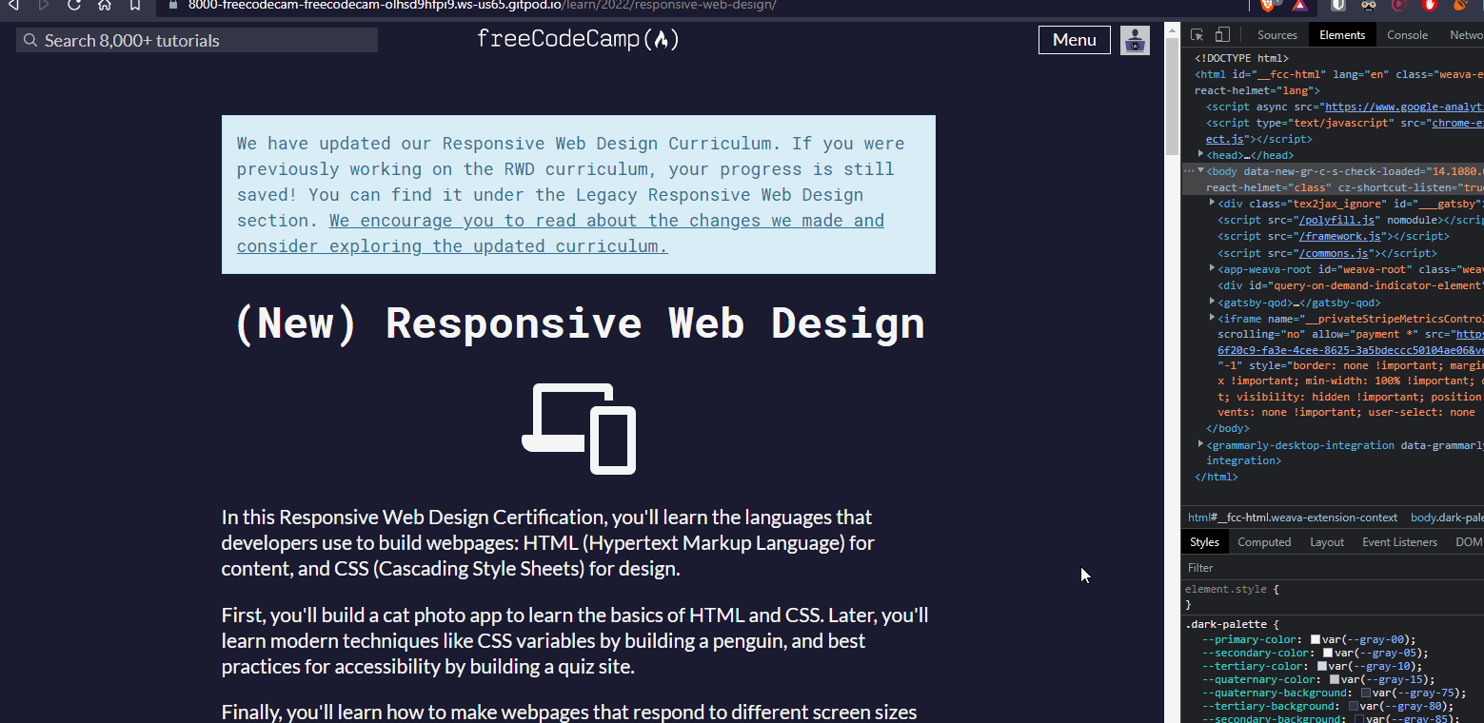Open the Layout pane tab
Viewport: 1484px width, 723px height.
coord(1327,542)
